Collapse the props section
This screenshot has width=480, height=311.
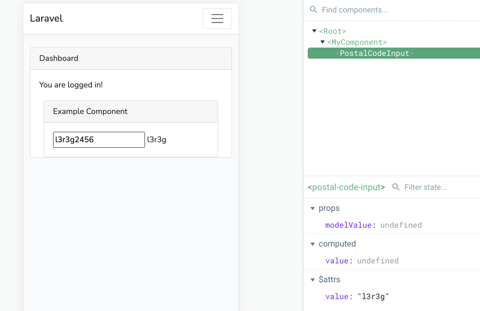point(313,209)
